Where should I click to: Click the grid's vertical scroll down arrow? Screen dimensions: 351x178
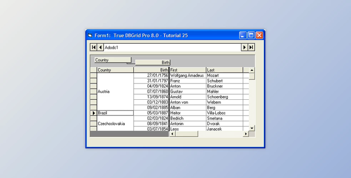click(252, 128)
